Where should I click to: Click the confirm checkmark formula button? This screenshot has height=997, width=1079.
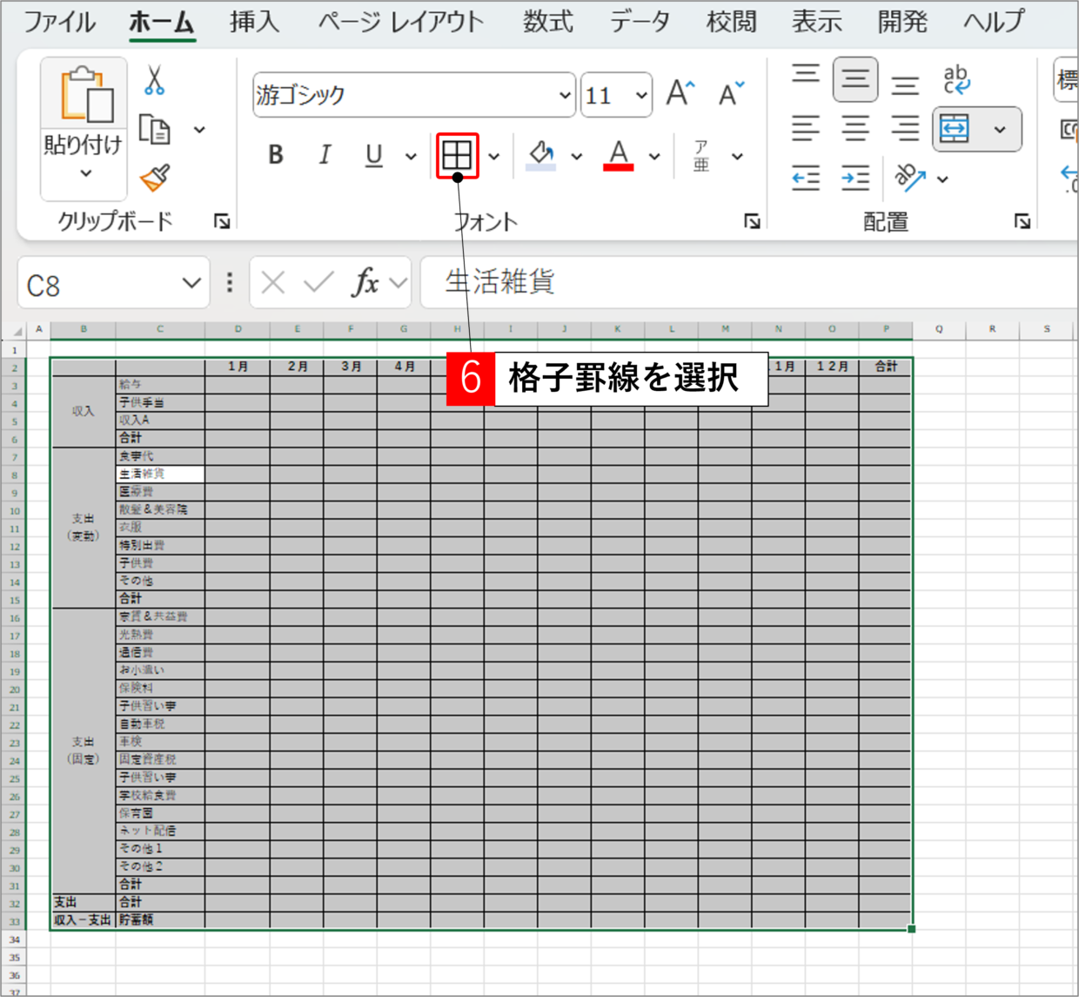coord(318,282)
